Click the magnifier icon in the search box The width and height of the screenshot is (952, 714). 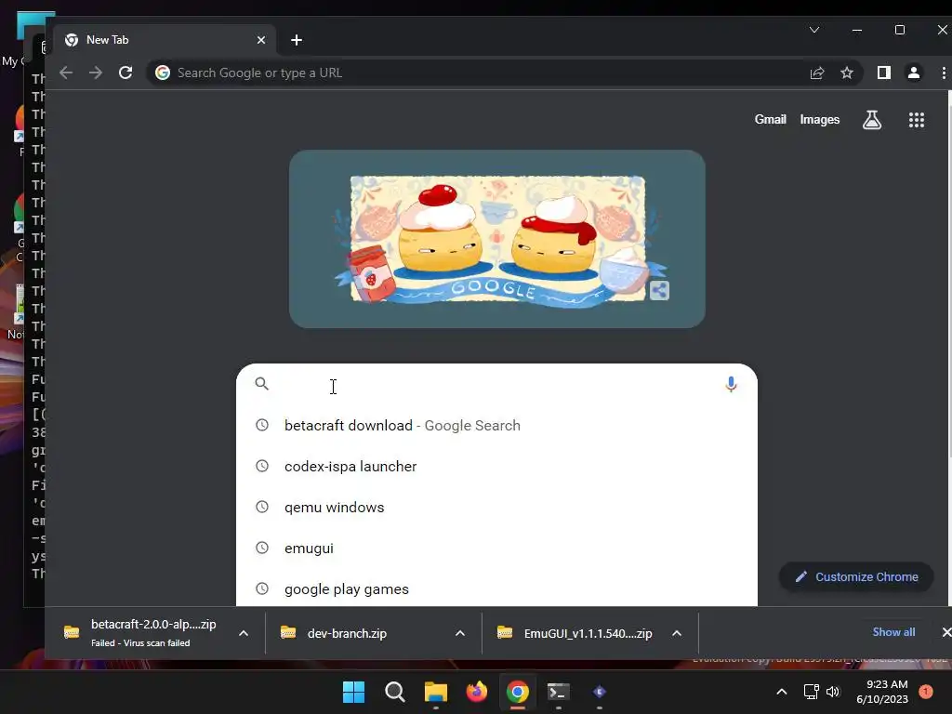pyautogui.click(x=261, y=384)
